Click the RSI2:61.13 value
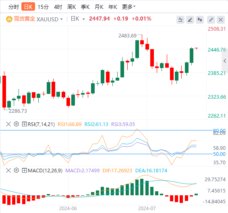Image resolution: width=228 pixels, height=213 pixels. 96,124
